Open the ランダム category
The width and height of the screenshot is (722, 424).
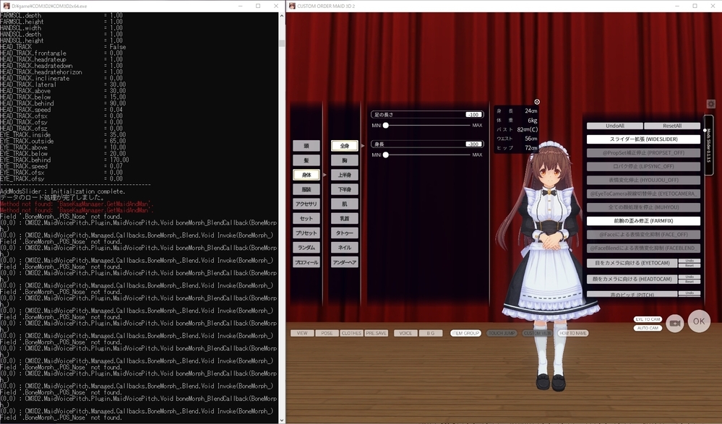click(306, 248)
